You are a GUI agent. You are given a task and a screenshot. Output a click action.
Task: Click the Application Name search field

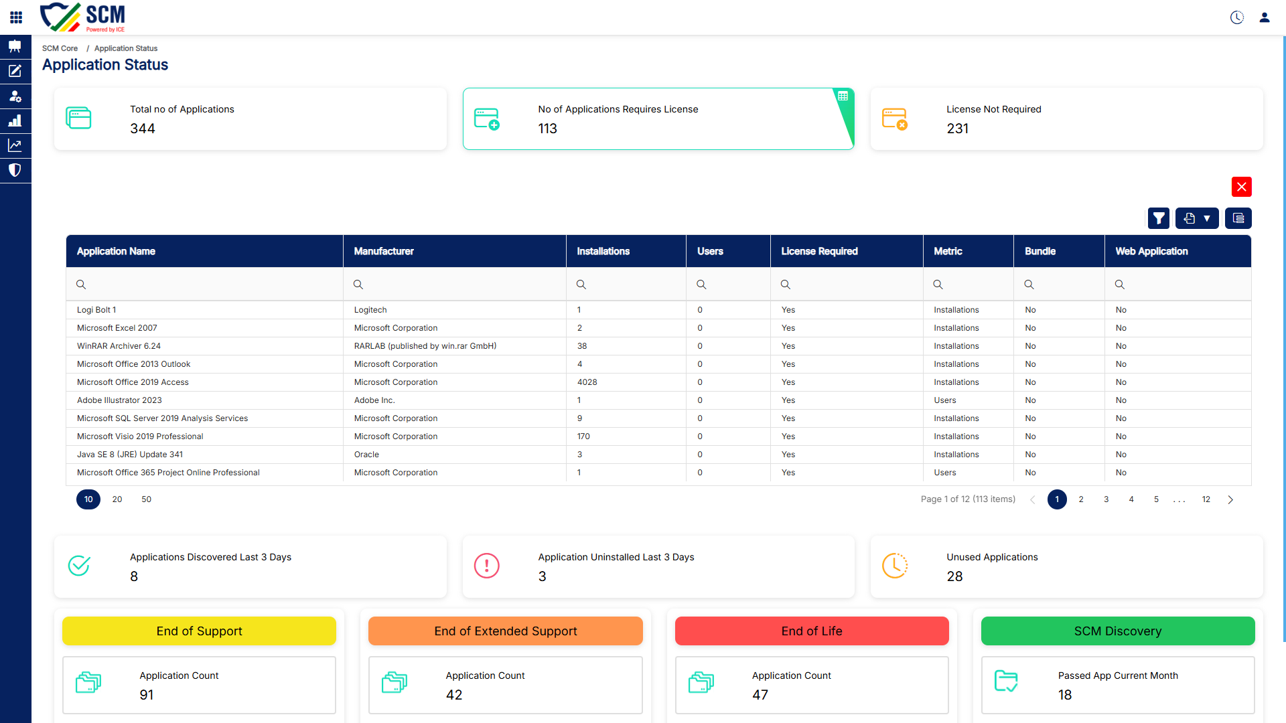tap(204, 285)
